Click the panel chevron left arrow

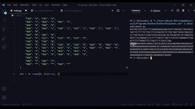pyautogui.click(x=189, y=11)
